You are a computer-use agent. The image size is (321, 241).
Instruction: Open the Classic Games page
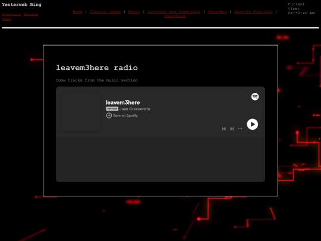(x=105, y=12)
